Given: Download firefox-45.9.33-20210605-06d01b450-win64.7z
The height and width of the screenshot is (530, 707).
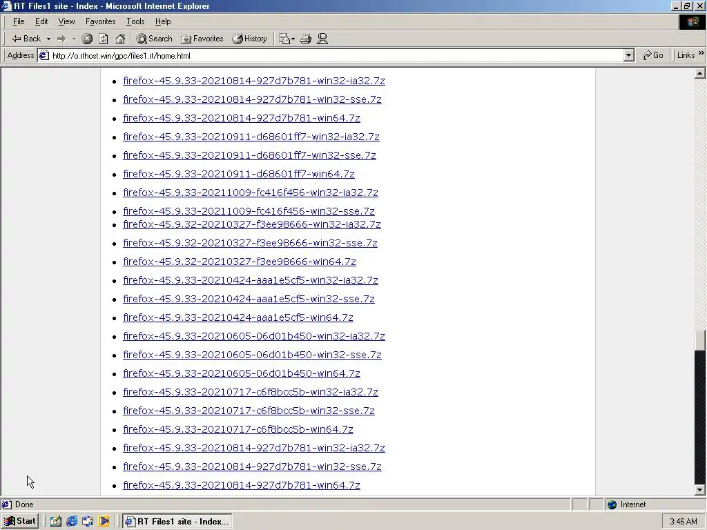Looking at the screenshot, I should coord(242,373).
